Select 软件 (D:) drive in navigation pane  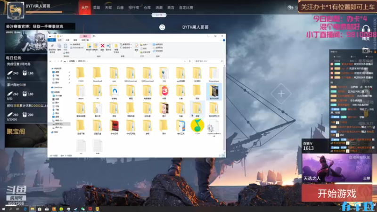coord(59,124)
